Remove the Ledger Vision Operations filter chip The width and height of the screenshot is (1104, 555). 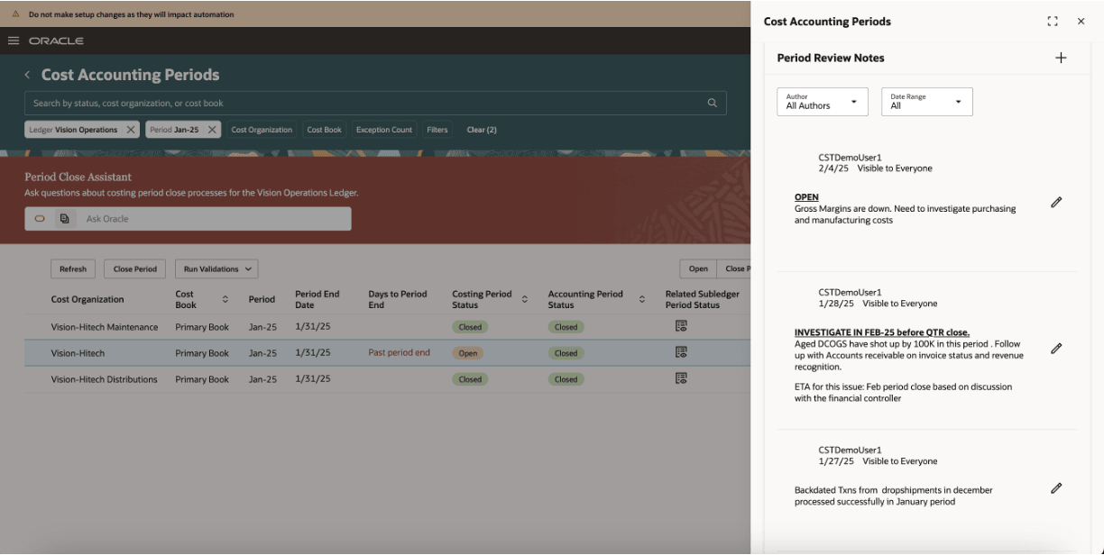pos(131,130)
